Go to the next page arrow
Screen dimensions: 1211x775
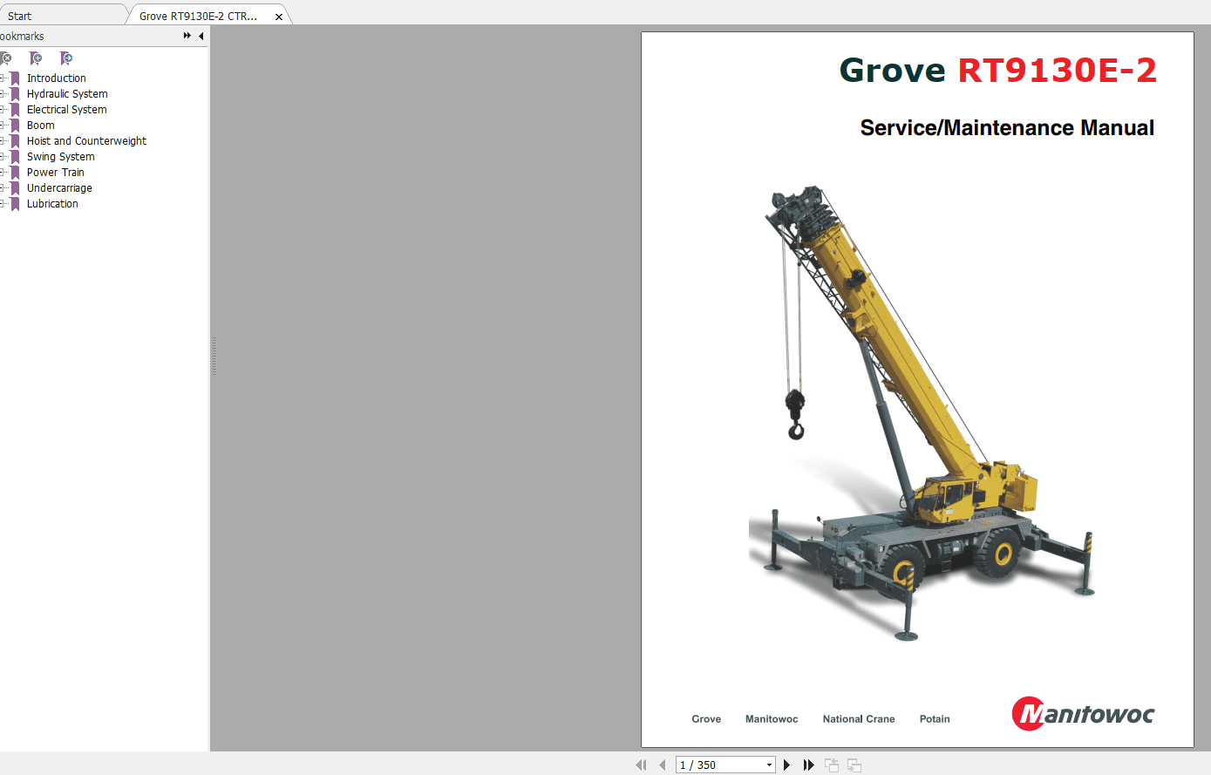coord(786,765)
